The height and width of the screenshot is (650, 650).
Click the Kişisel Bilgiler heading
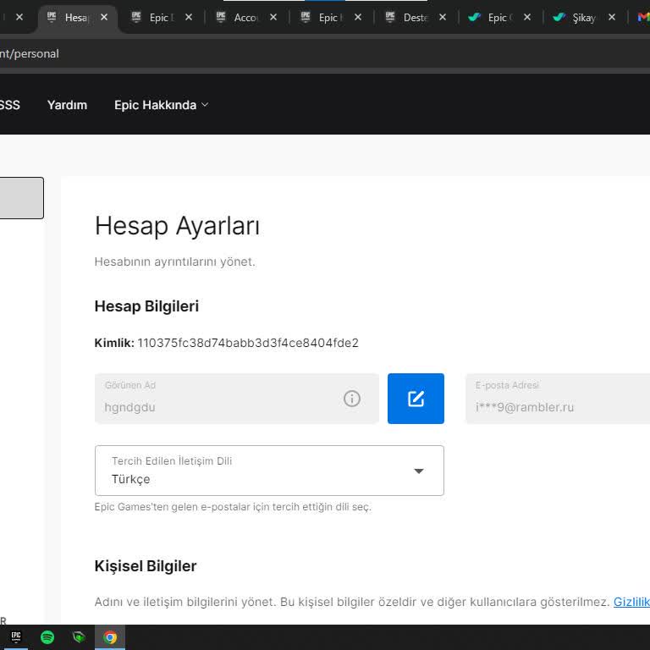click(146, 566)
